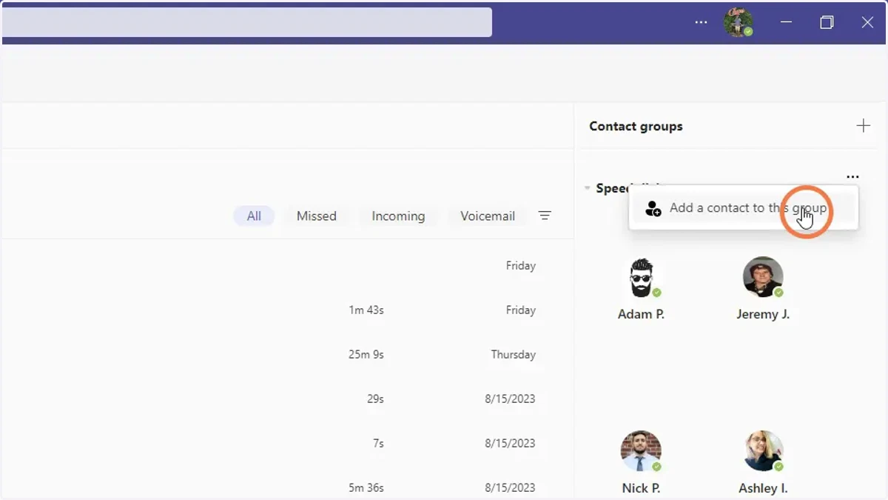
Task: Click the Thursday call date
Action: coord(513,355)
